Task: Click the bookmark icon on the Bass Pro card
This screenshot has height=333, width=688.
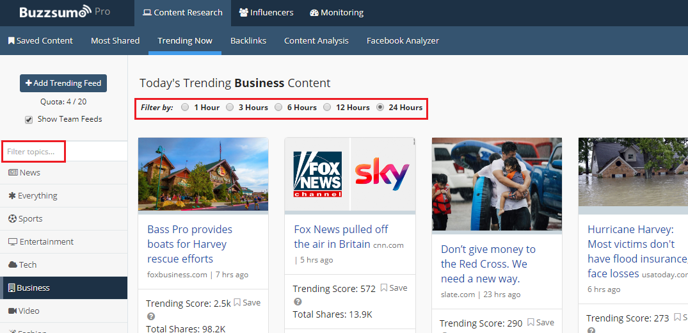Action: (x=237, y=302)
